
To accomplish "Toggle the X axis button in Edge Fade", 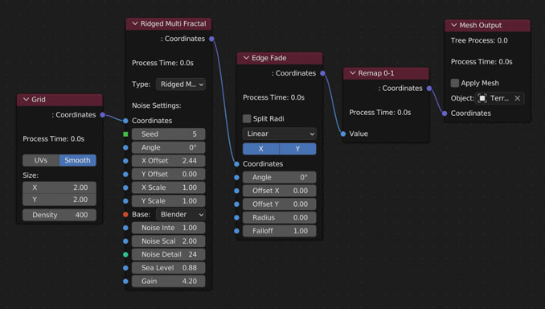I will [260, 149].
